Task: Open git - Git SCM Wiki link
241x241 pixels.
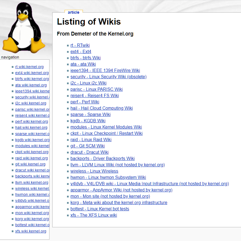Action: pos(88,146)
